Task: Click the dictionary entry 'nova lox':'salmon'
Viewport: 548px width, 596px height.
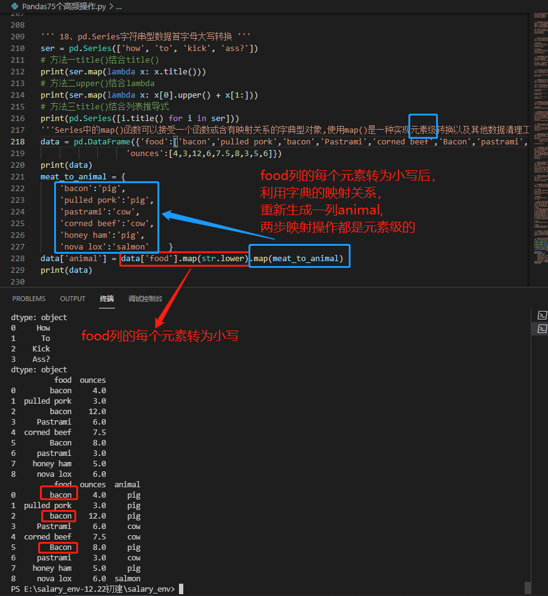Action: [105, 247]
